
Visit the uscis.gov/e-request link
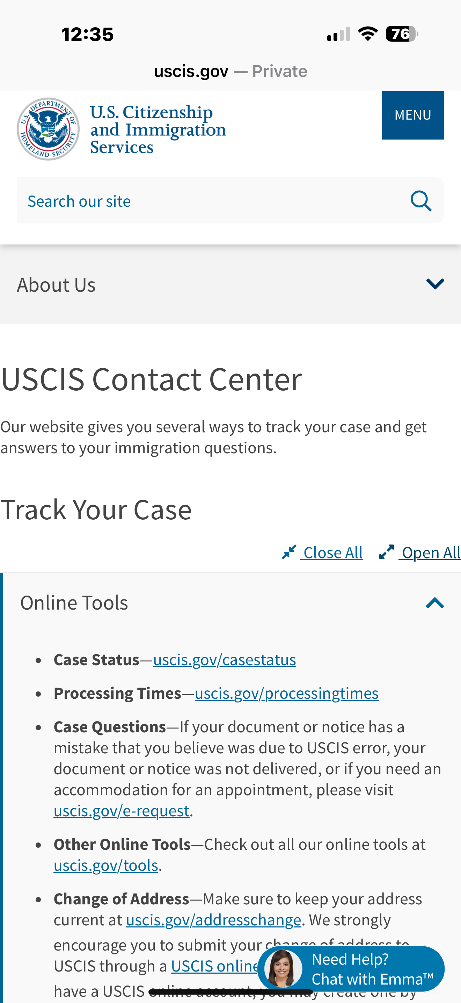point(121,811)
